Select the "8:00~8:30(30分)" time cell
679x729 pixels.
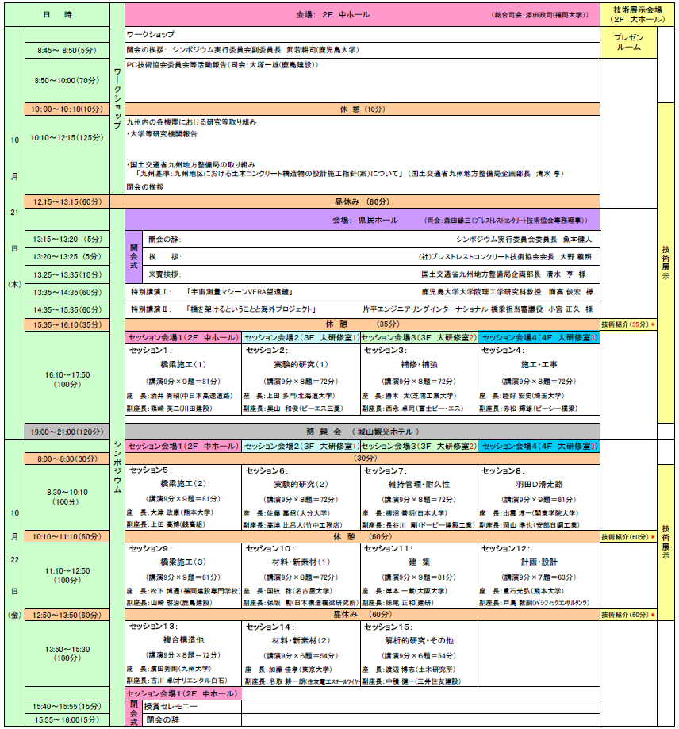(67, 459)
